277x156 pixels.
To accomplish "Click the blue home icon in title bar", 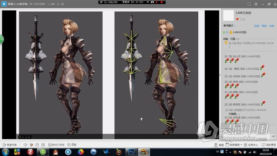I will pyautogui.click(x=4, y=4).
